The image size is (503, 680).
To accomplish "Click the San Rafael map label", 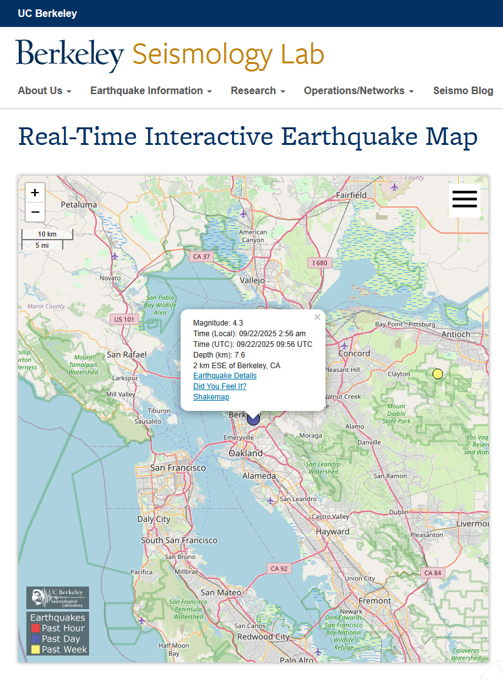I will coord(127,354).
